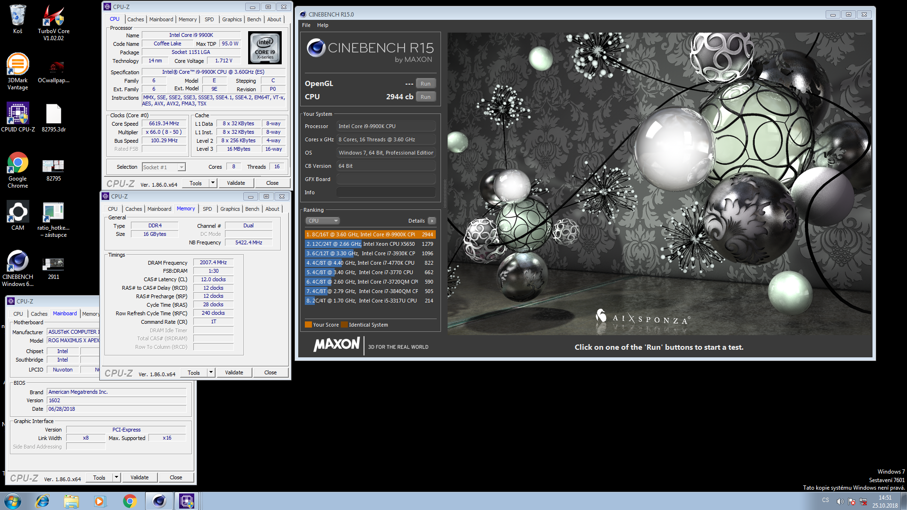Open Caches tab in Memory CPU-Z window

pyautogui.click(x=134, y=209)
